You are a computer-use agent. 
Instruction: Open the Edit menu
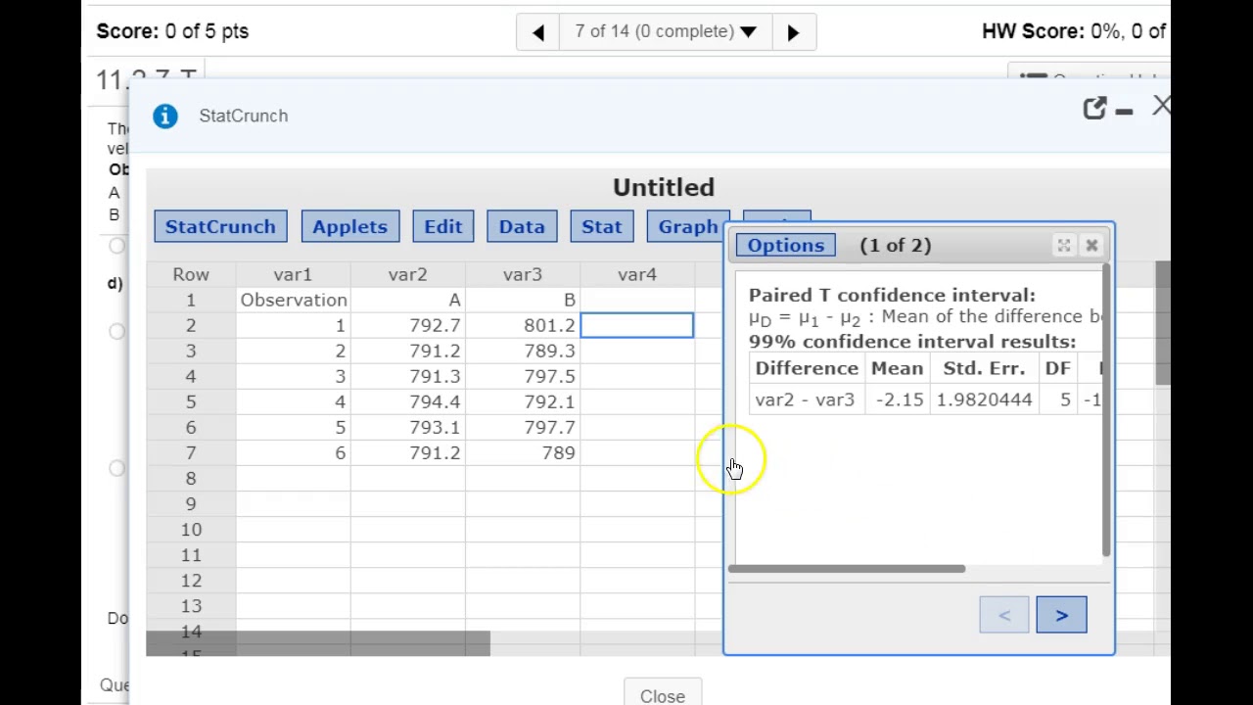[443, 226]
